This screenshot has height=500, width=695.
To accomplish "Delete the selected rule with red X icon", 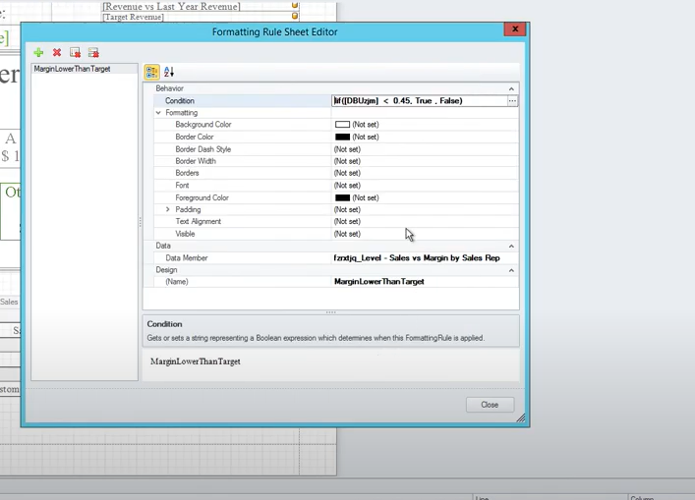I will click(x=57, y=53).
